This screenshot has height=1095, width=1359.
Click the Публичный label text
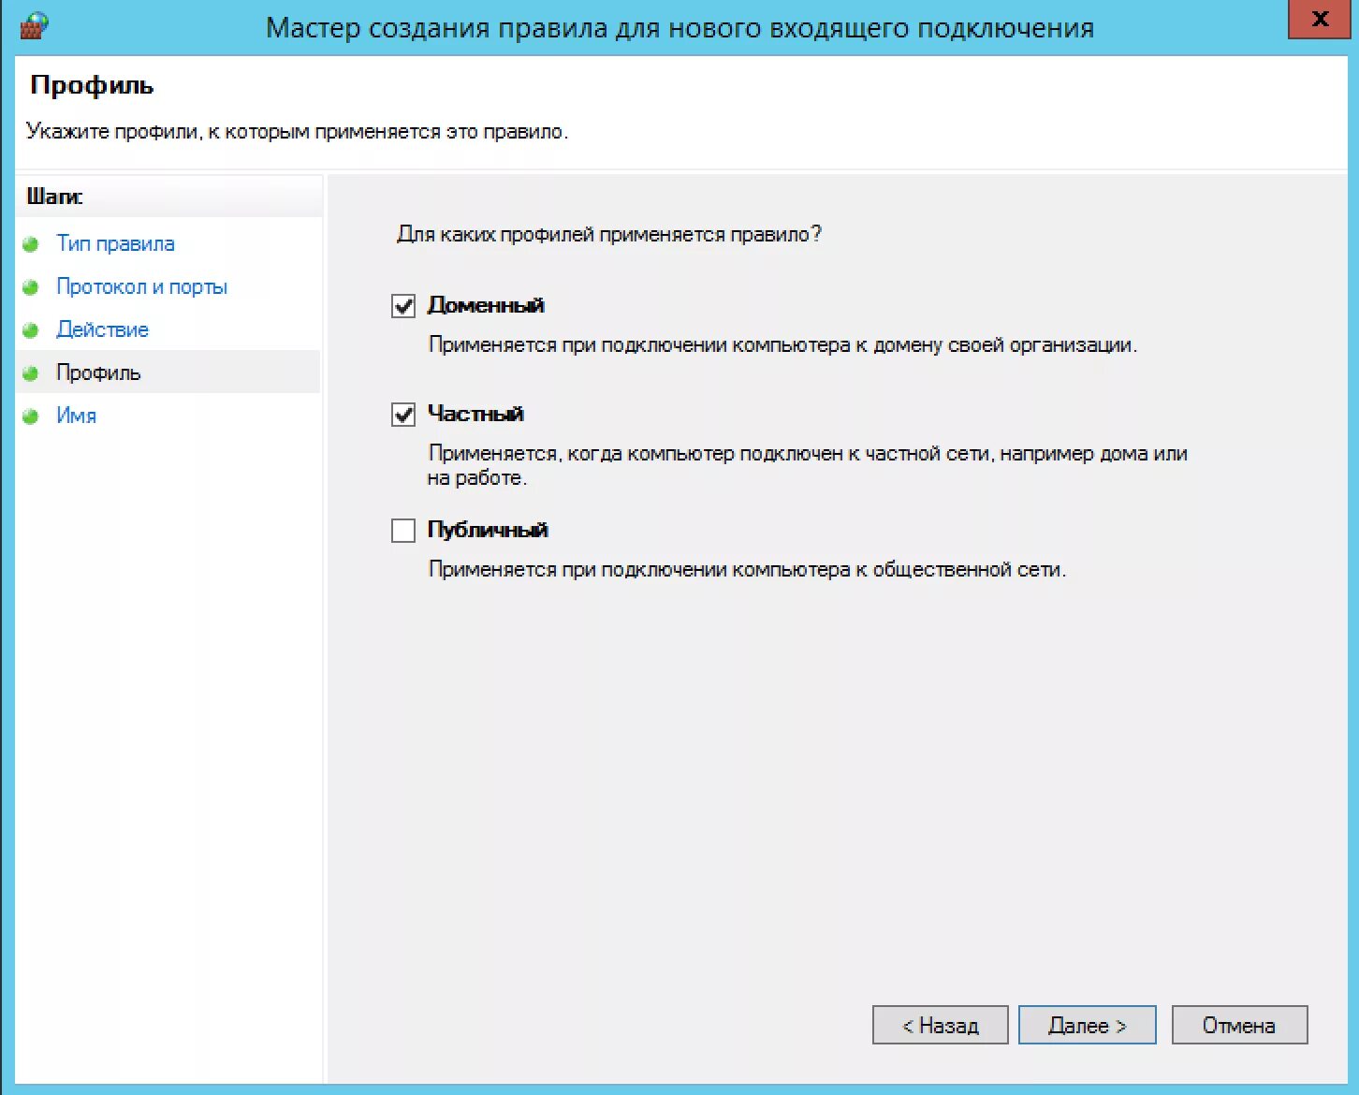488,530
